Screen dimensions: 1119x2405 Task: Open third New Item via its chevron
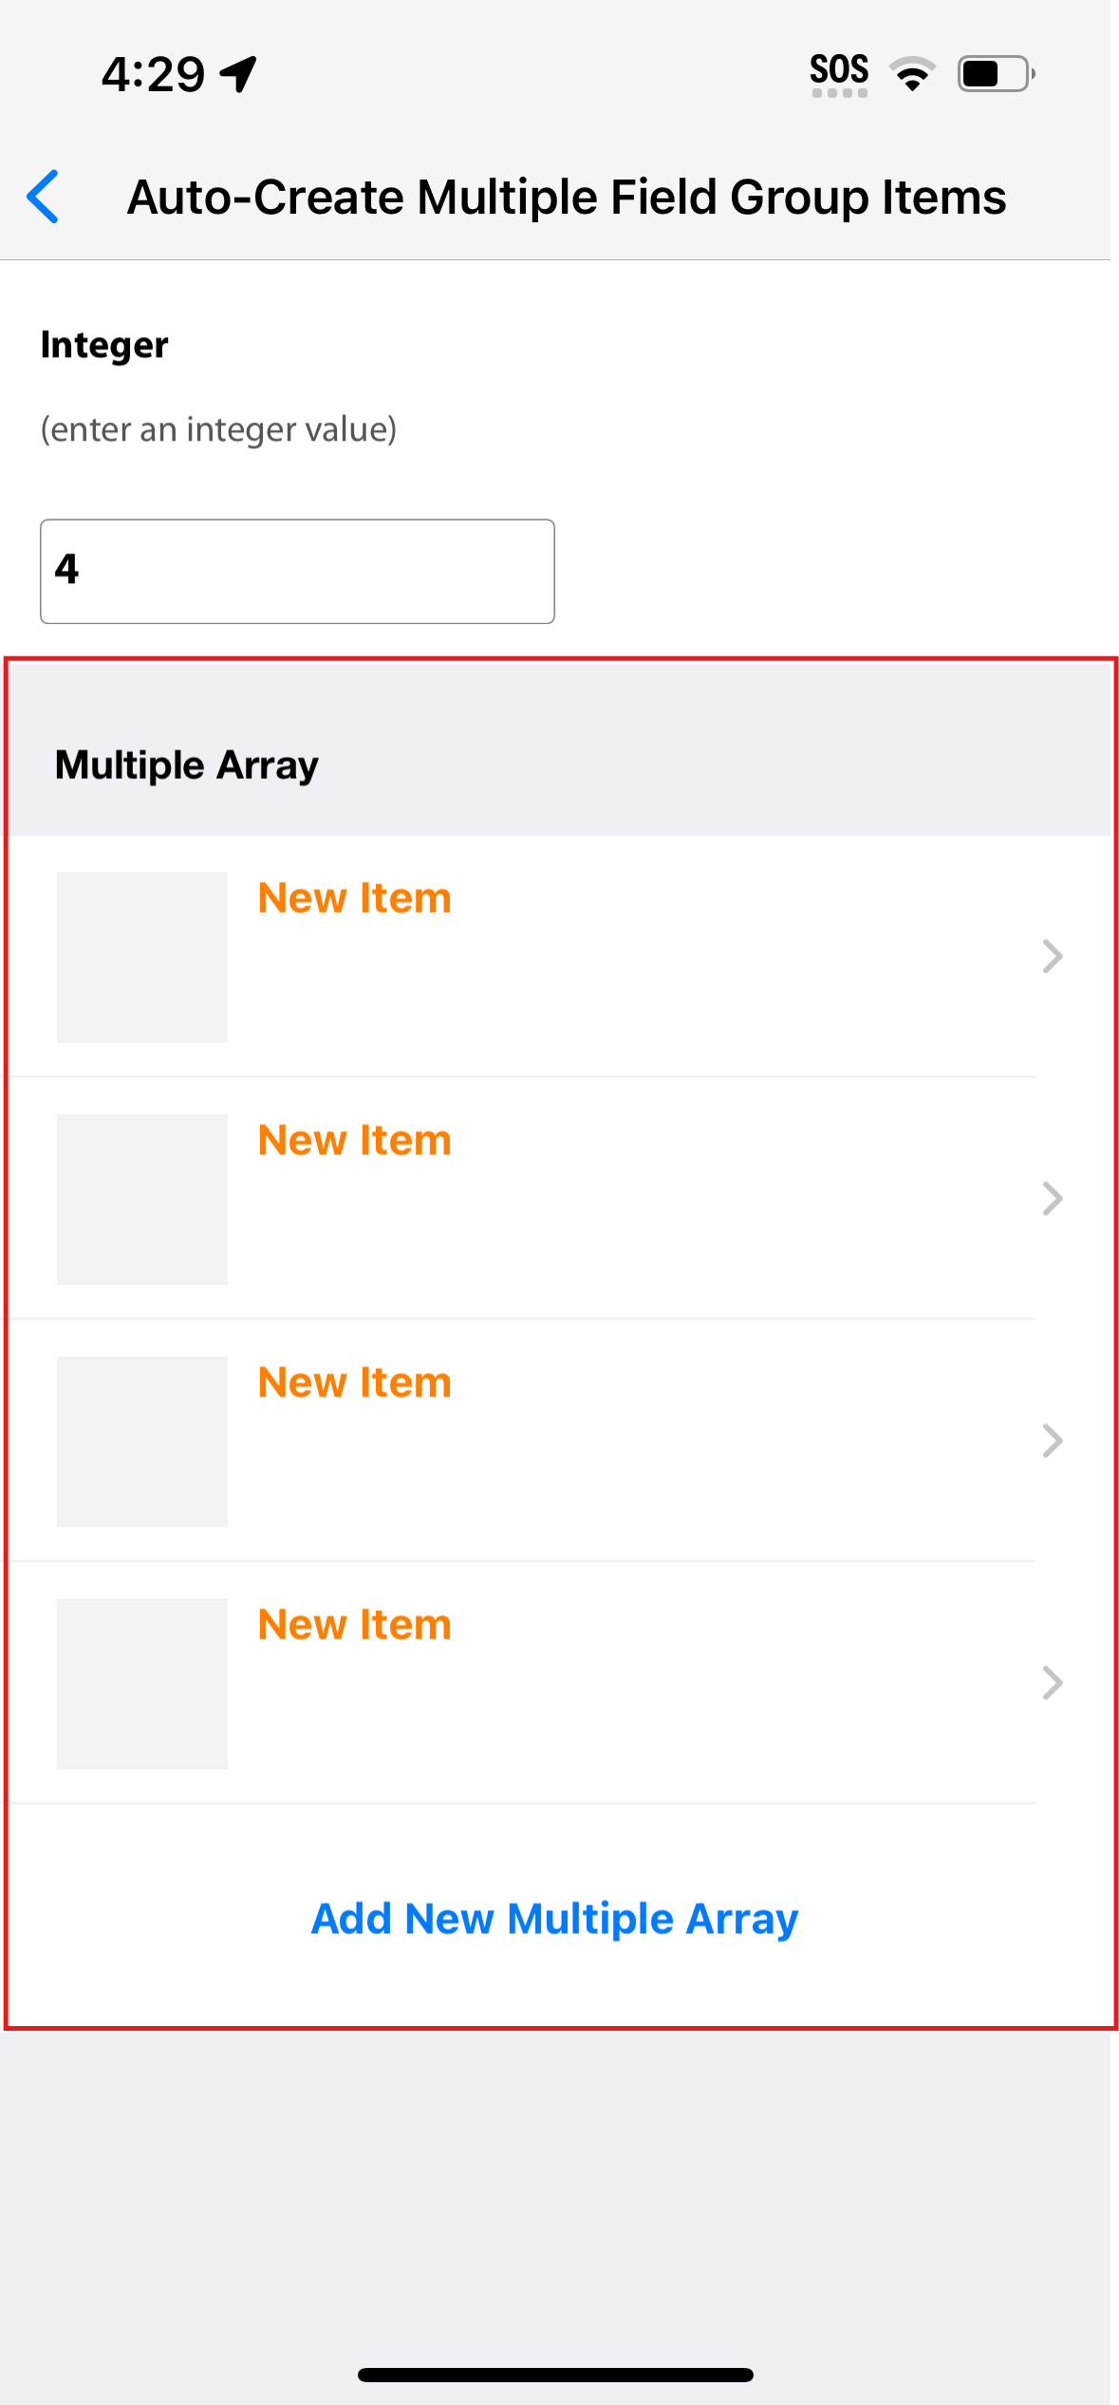click(x=1052, y=1441)
